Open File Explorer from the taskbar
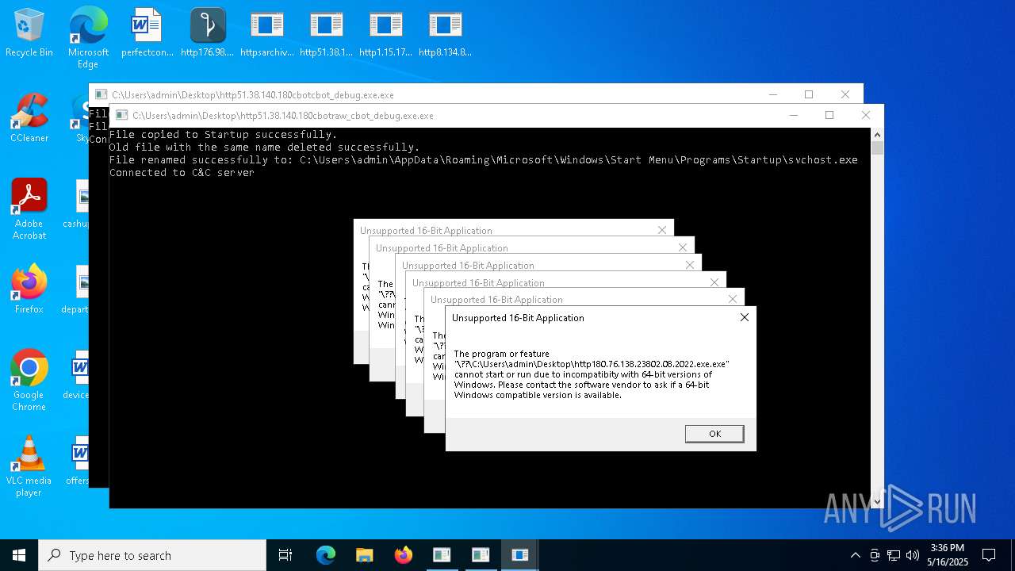 365,555
